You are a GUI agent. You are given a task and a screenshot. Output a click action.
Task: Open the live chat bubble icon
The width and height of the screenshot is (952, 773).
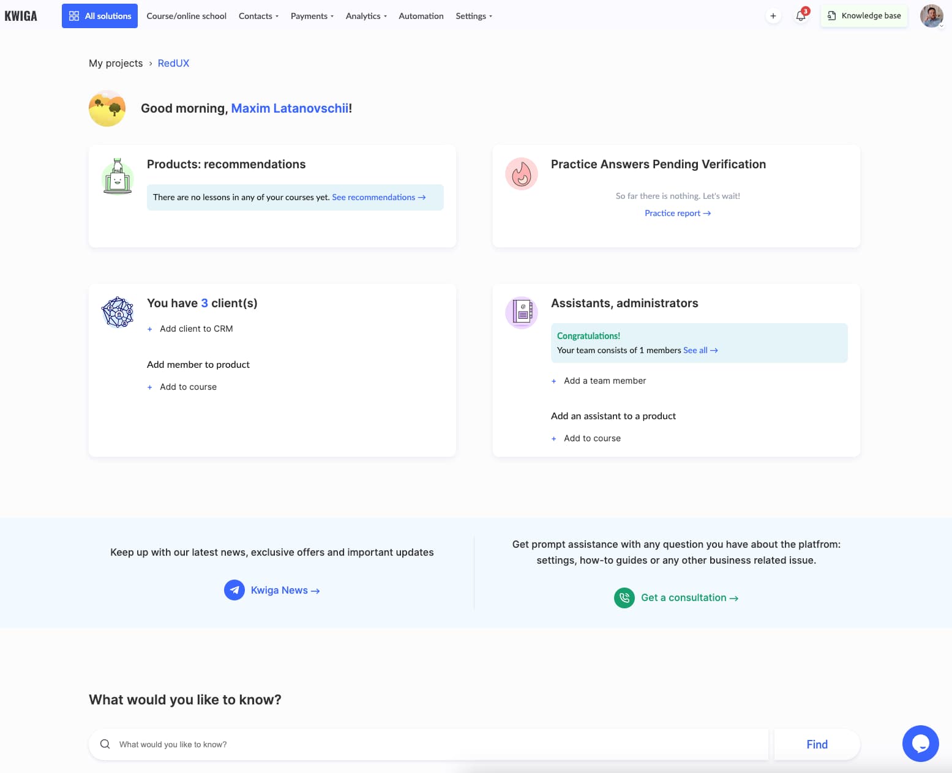click(x=920, y=743)
